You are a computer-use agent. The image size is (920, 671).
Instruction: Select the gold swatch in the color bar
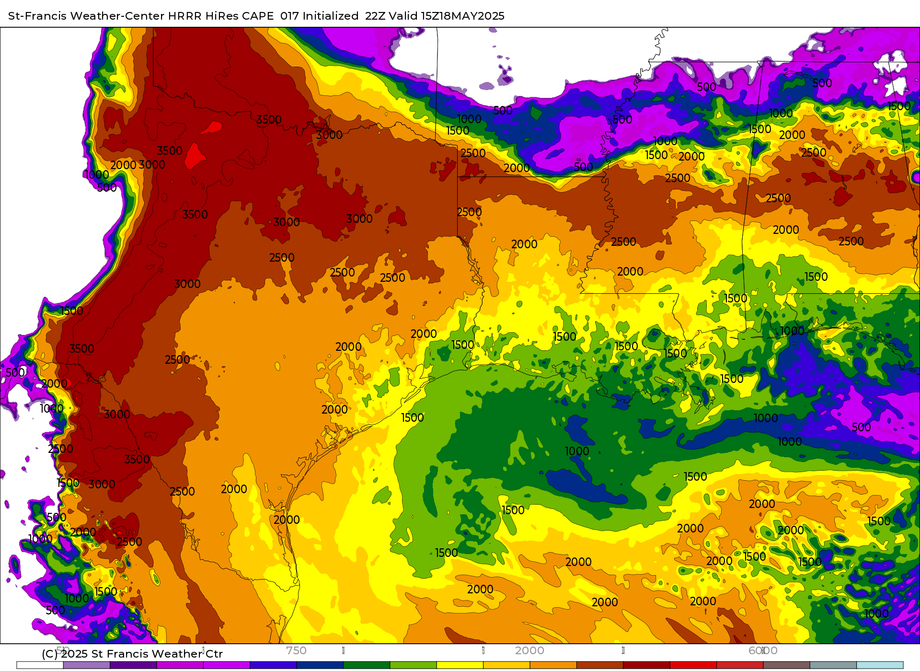[x=506, y=665]
